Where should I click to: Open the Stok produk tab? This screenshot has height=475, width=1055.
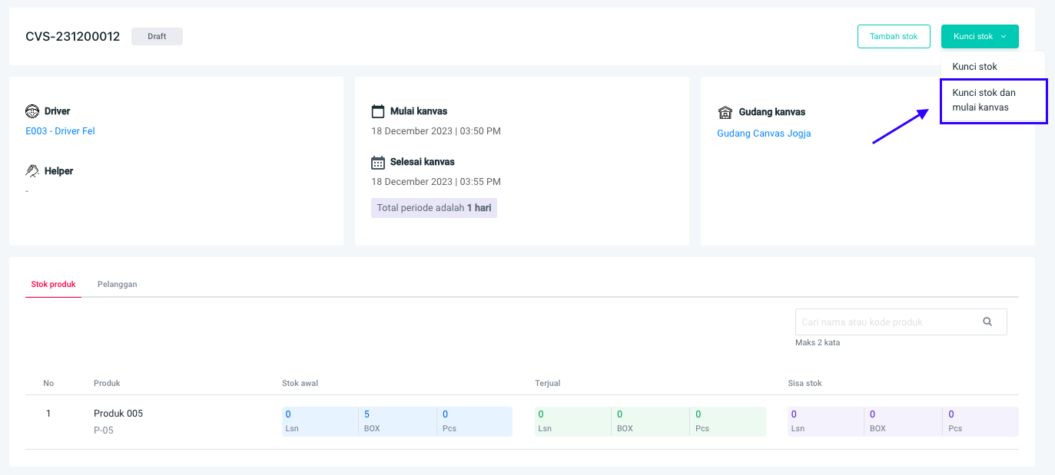click(53, 284)
